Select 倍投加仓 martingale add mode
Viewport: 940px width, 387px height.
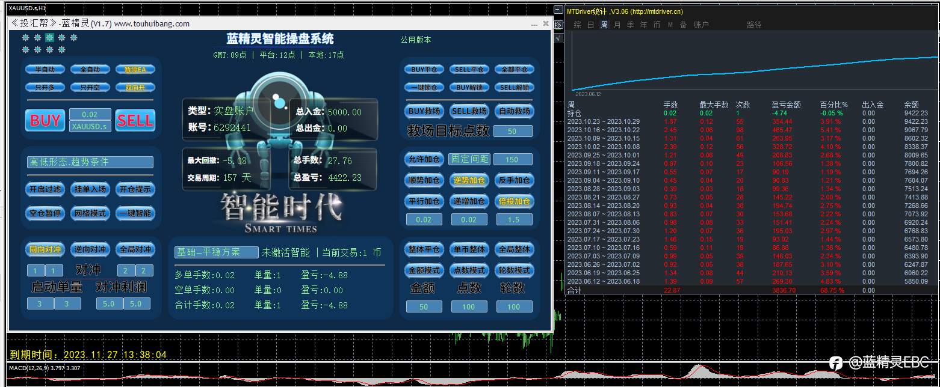pos(515,201)
